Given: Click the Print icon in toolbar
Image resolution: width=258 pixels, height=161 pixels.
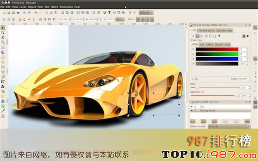Looking at the screenshot, I should click(x=18, y=12).
